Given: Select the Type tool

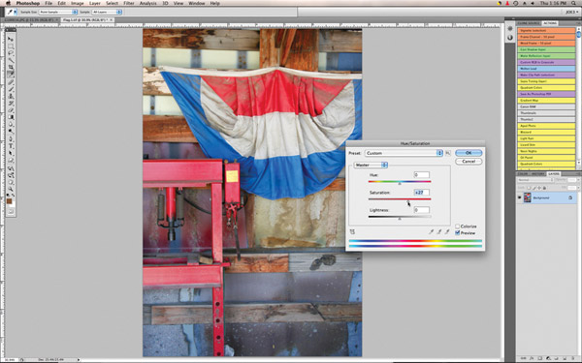Looking at the screenshot, I should (x=11, y=146).
